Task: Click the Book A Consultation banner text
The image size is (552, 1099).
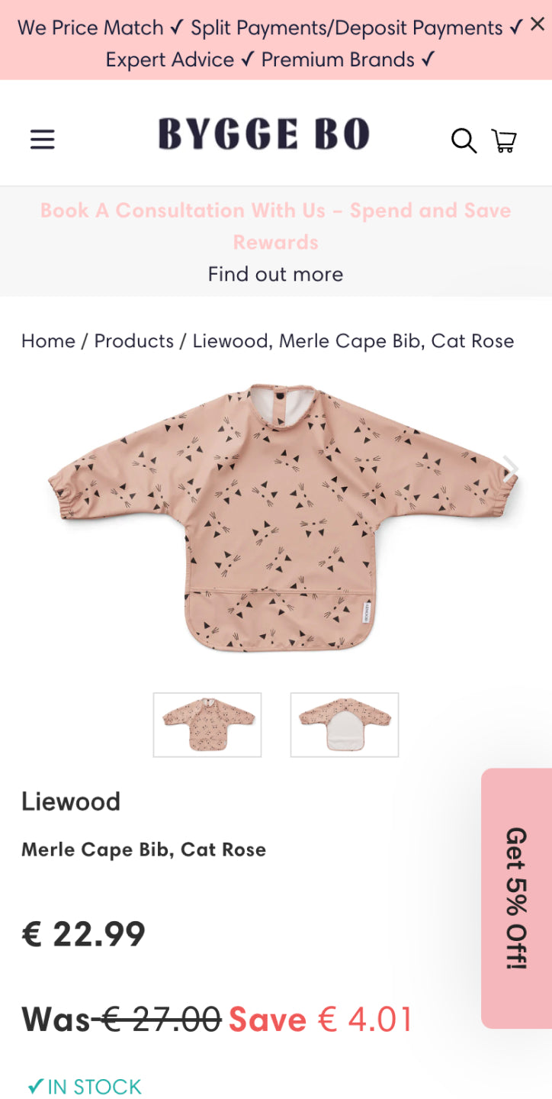Action: click(x=276, y=226)
